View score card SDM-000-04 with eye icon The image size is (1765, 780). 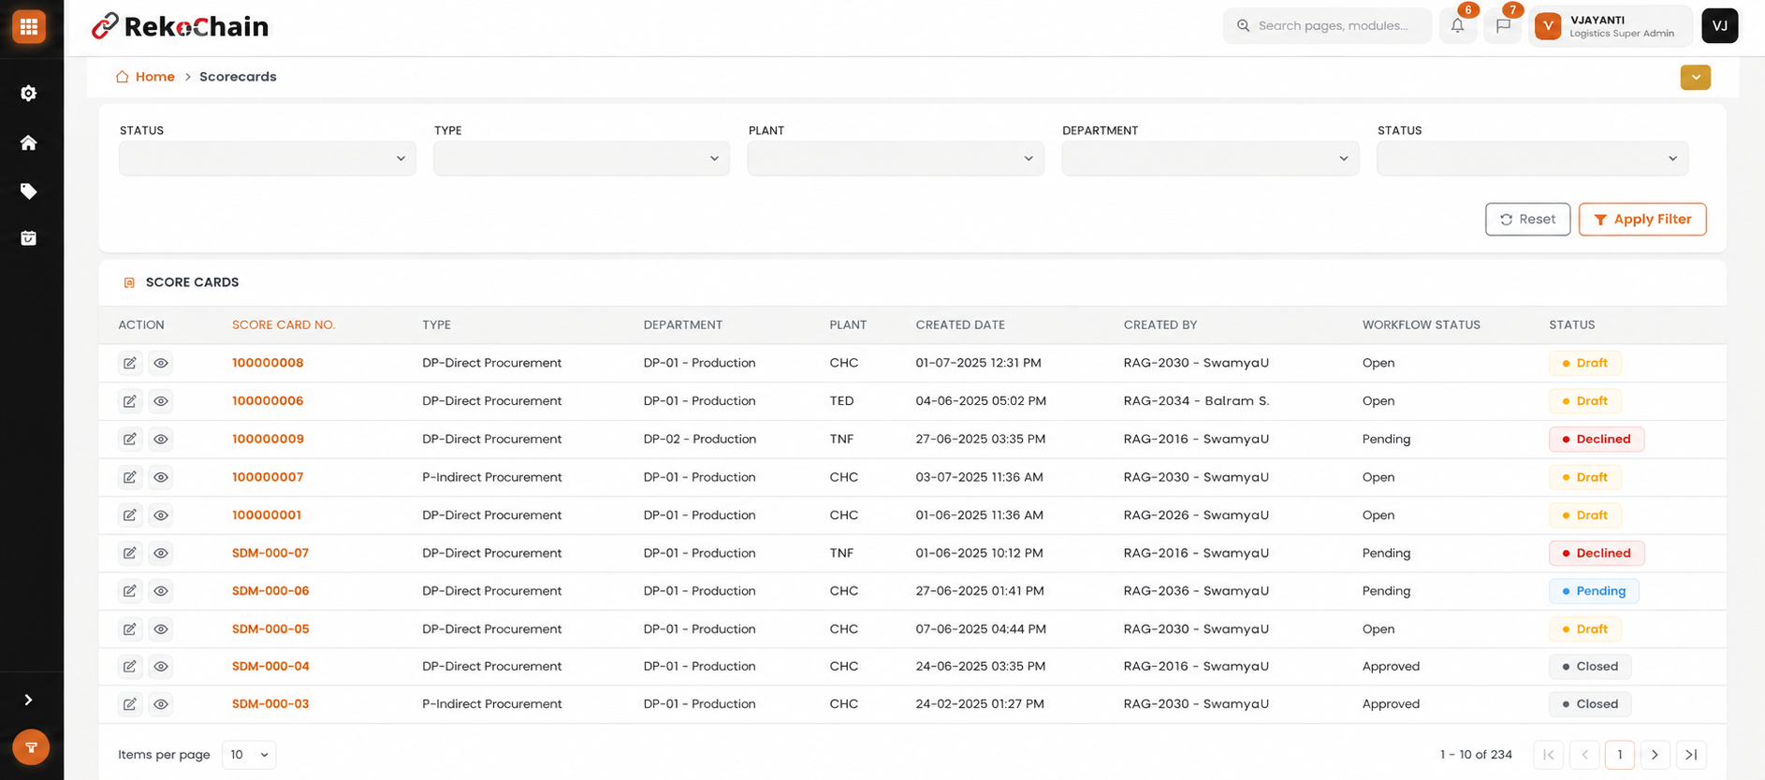point(161,667)
